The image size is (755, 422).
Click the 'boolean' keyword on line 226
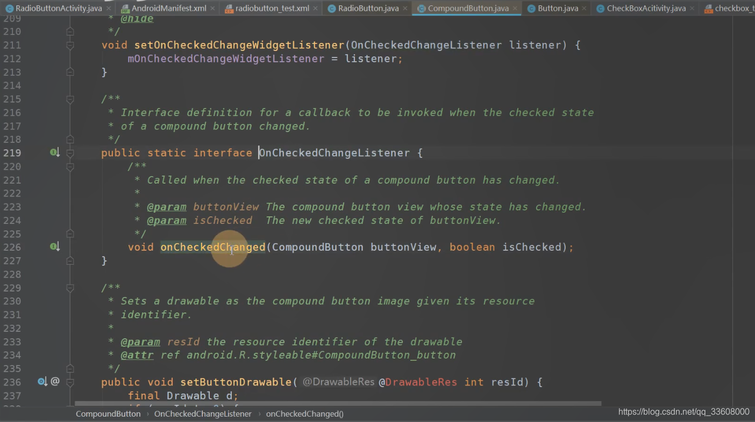pos(472,247)
